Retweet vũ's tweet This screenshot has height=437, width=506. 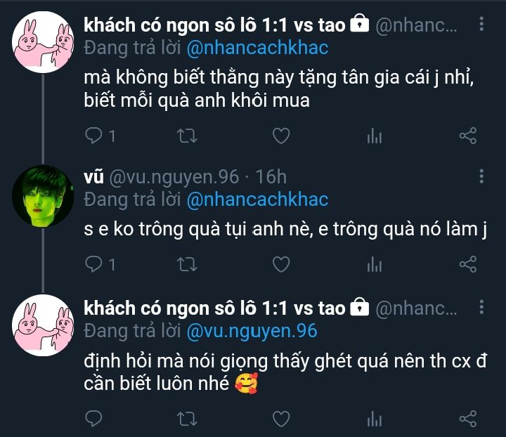pos(187,264)
